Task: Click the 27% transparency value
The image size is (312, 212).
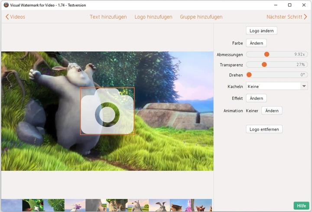Action: click(300, 65)
